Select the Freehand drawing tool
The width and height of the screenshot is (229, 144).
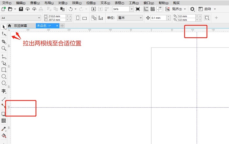tap(4, 57)
